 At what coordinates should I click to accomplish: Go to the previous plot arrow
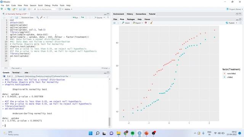[114, 23]
